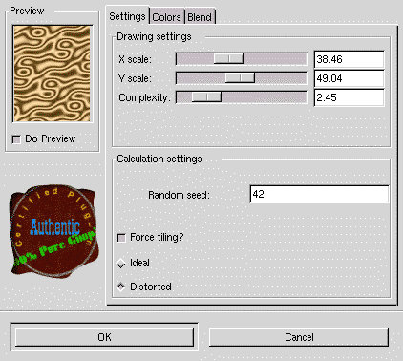Open the Blend tab
Image resolution: width=403 pixels, height=361 pixels.
click(x=200, y=17)
